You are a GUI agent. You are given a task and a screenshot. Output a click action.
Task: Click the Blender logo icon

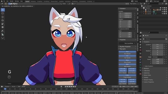2,1
